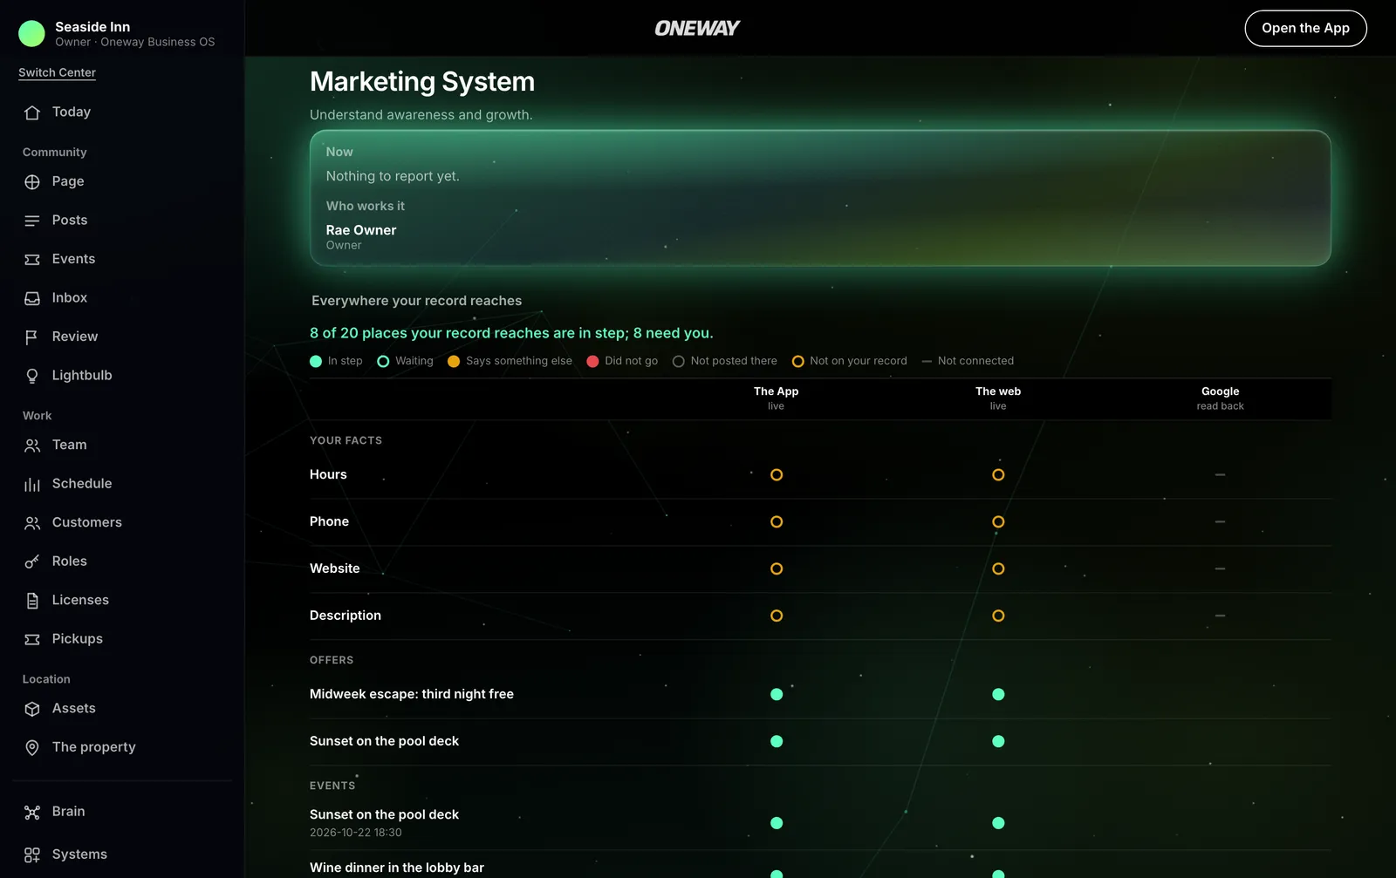1396x878 pixels.
Task: Click Midweek escape status dot under The App
Action: (777, 695)
